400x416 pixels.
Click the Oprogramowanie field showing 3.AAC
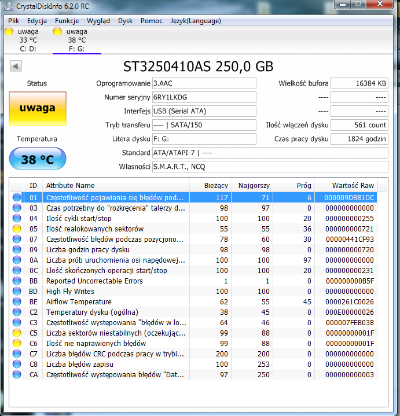[x=204, y=83]
